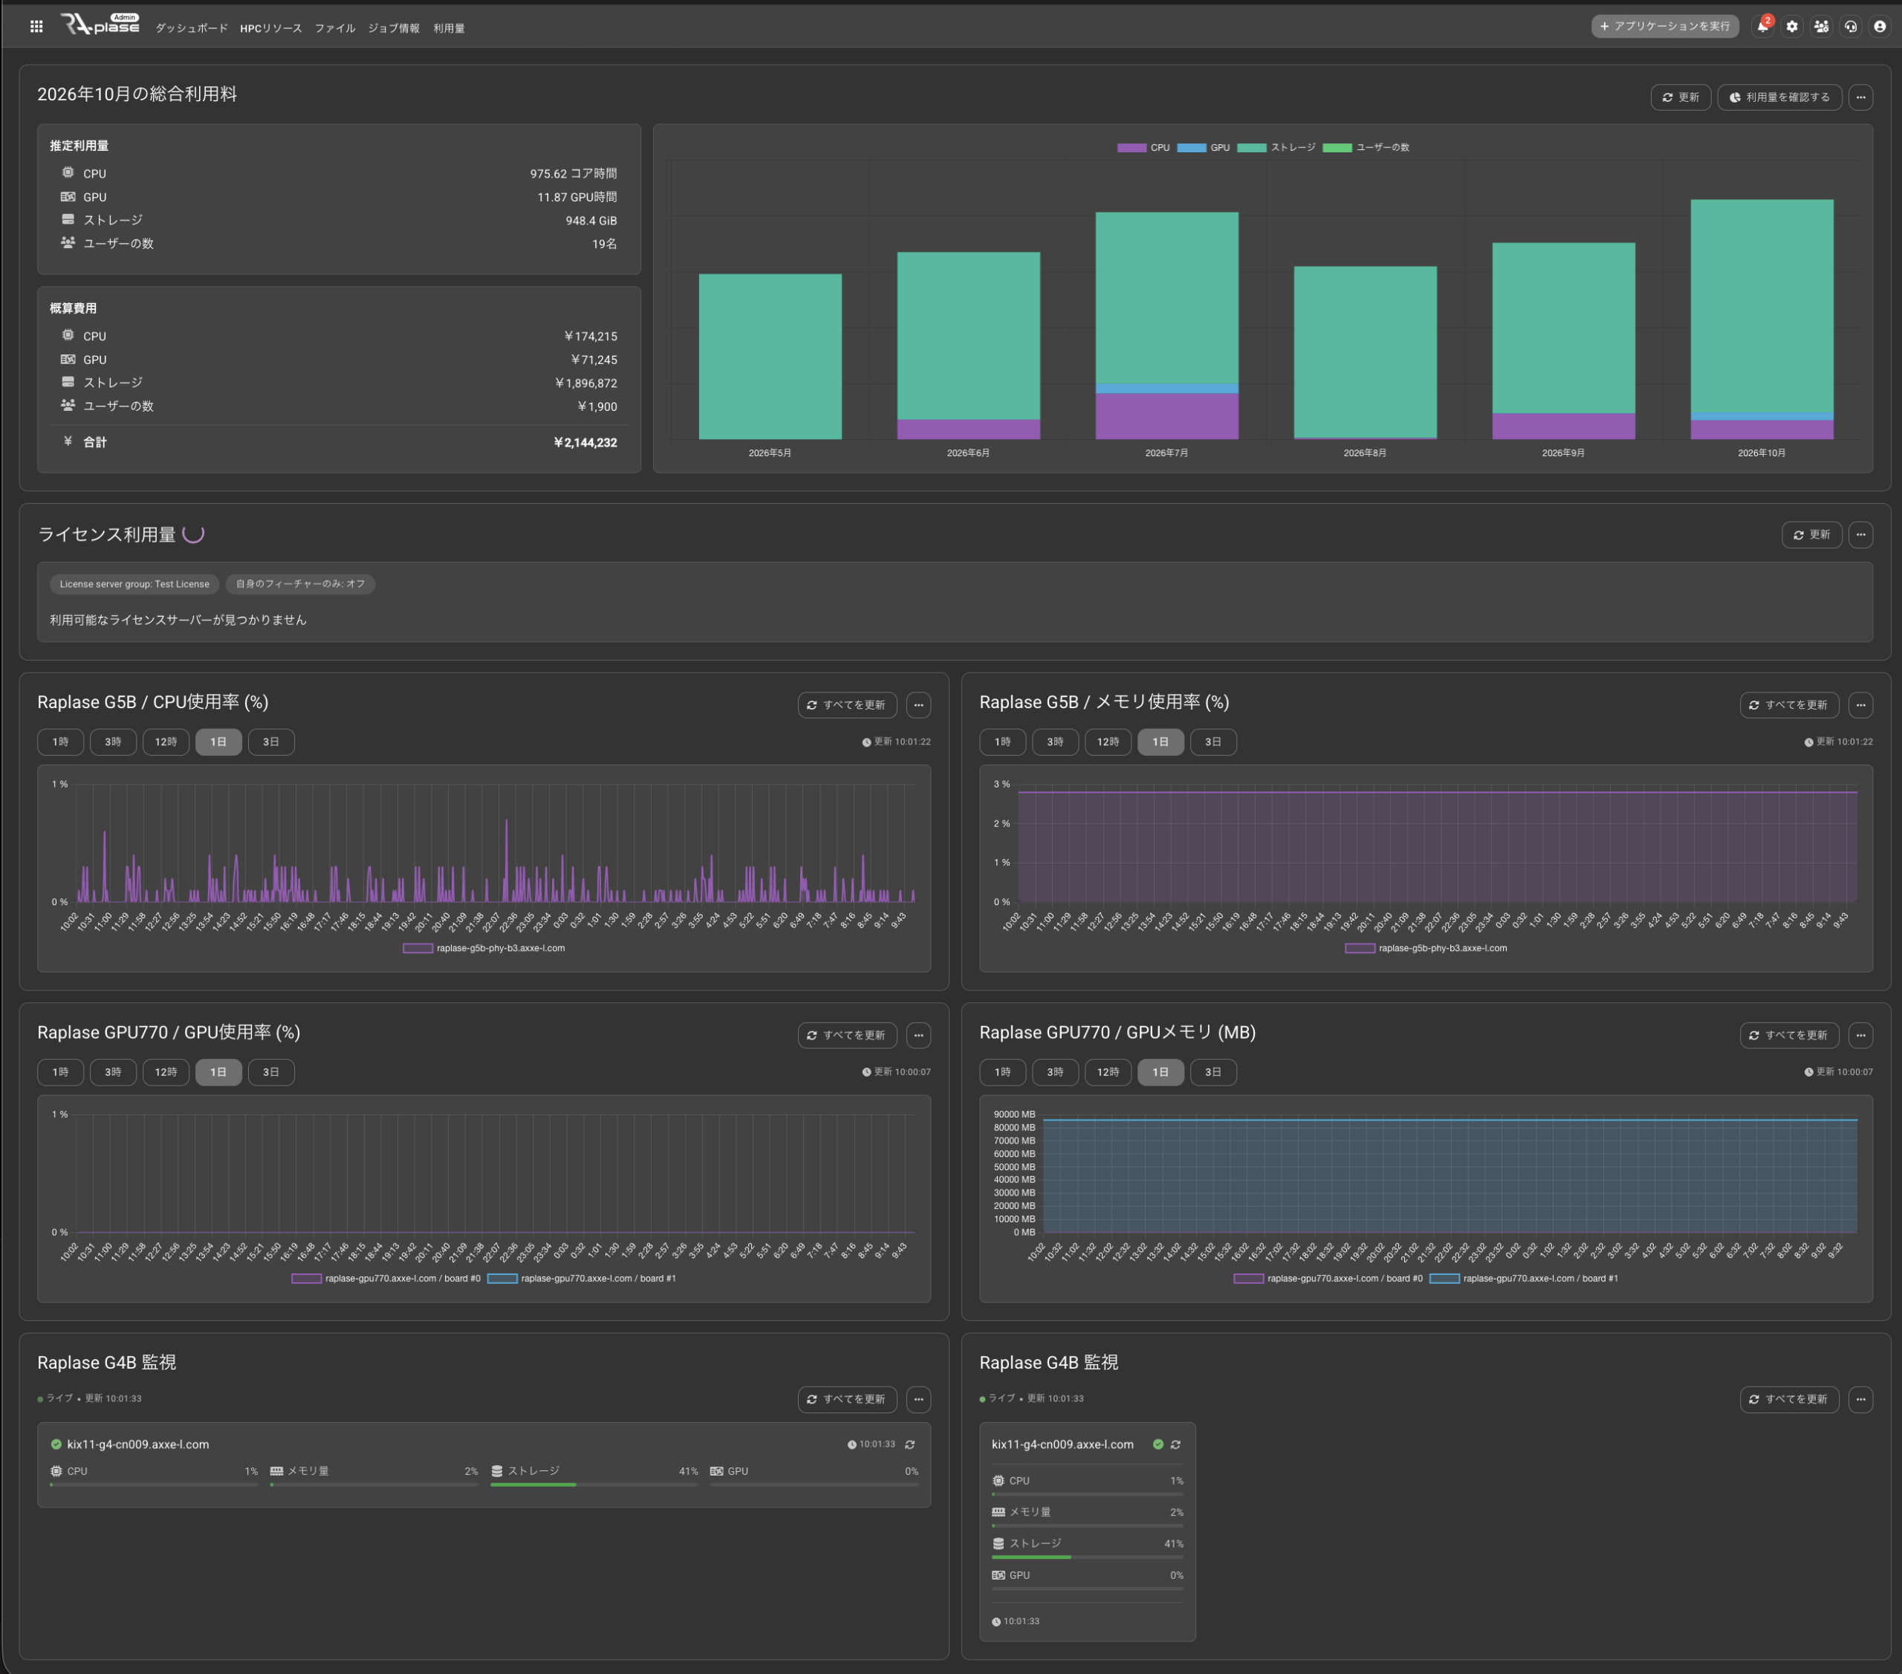Click すべてを更新 on G5B CPU使用率 chart
This screenshot has width=1902, height=1674.
[x=847, y=704]
